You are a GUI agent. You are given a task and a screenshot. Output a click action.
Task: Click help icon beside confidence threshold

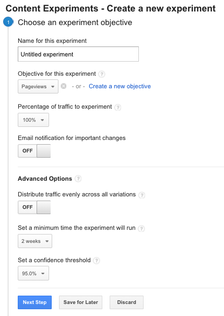click(x=97, y=261)
